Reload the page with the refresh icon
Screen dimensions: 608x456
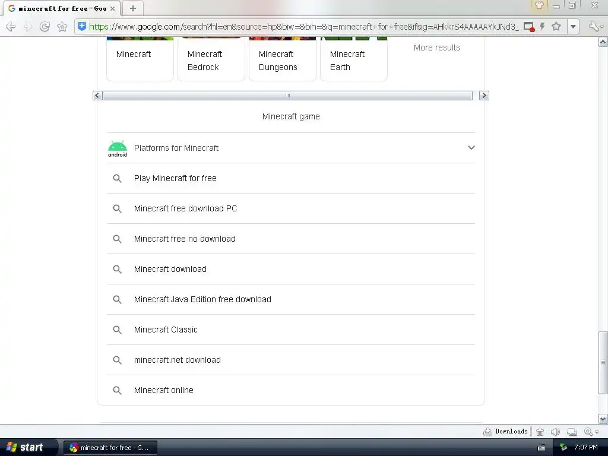pyautogui.click(x=45, y=26)
